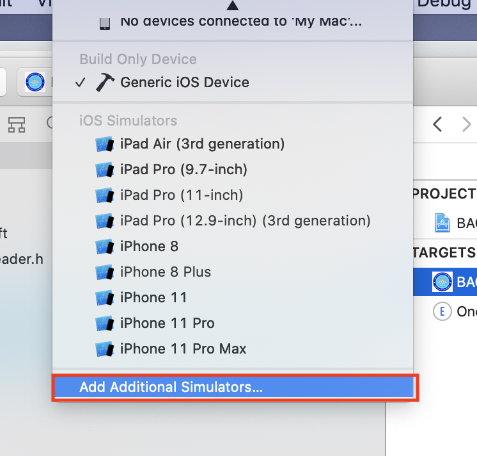Select iPad Pro (12.9-inch) (3rd generation)
Image resolution: width=477 pixels, height=456 pixels.
pyautogui.click(x=245, y=221)
